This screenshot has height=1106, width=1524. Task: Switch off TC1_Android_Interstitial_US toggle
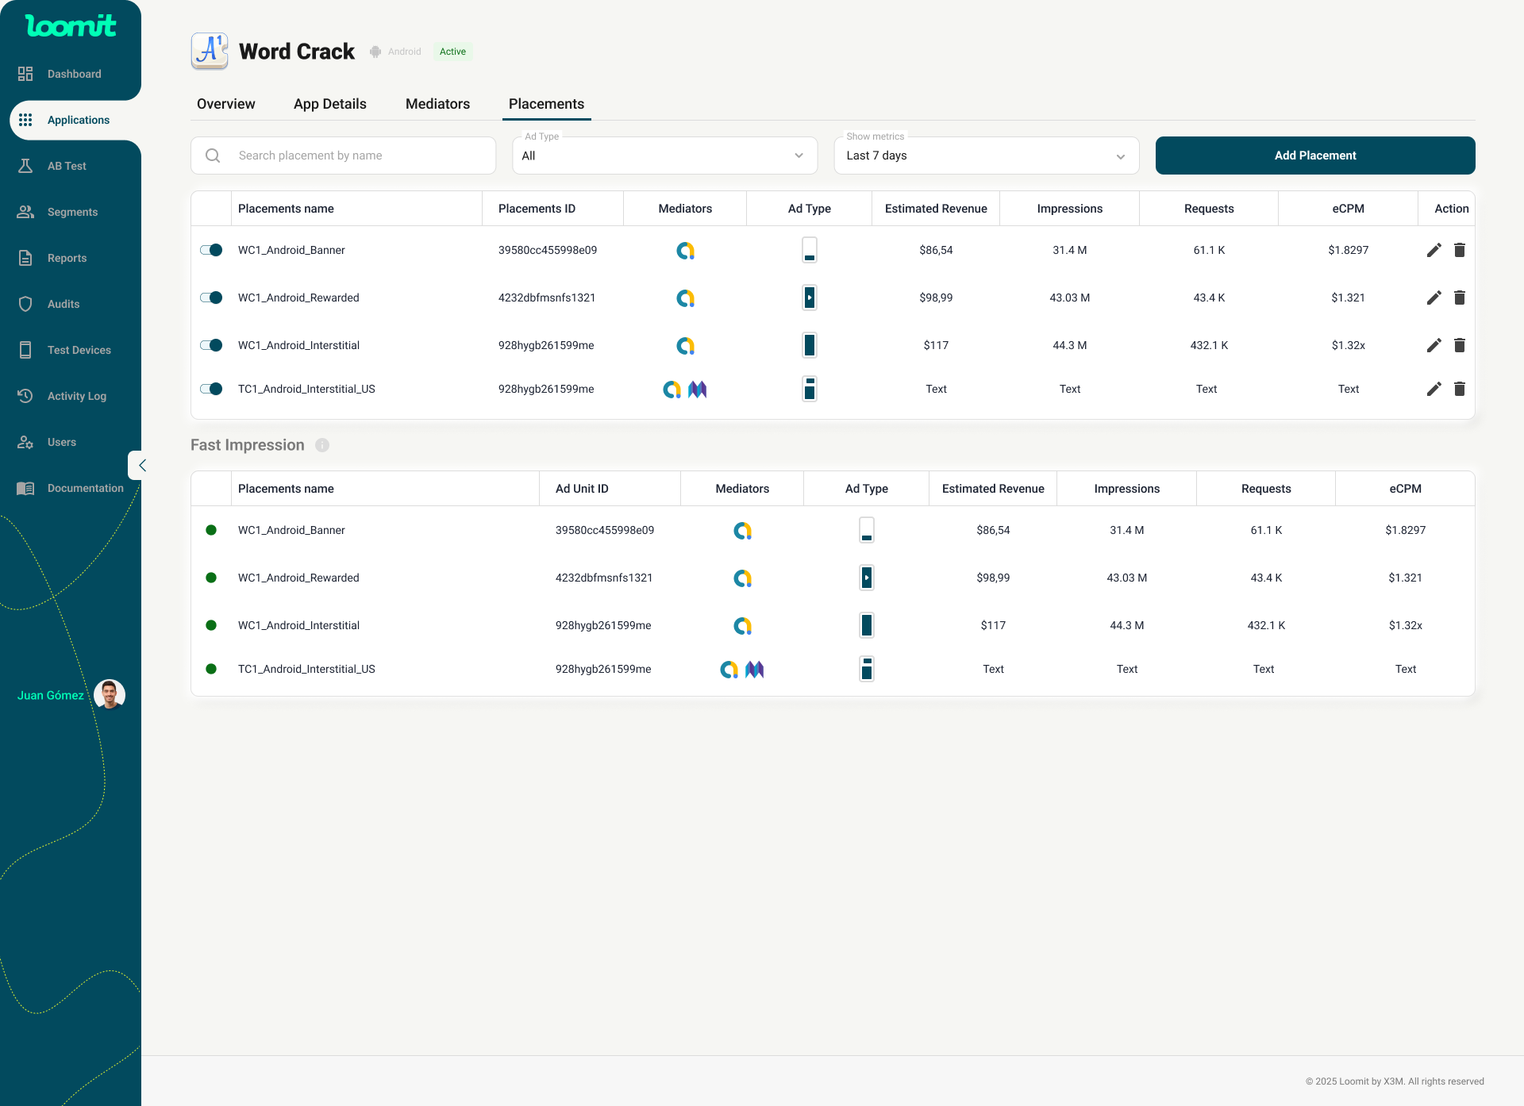pyautogui.click(x=211, y=389)
